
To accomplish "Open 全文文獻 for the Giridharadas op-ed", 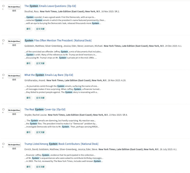I will click(40, 98).
